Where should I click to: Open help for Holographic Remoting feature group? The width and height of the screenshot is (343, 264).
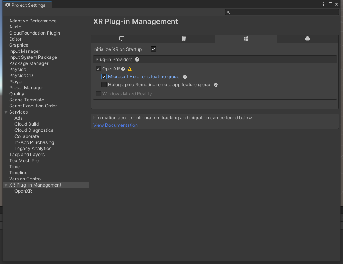point(216,85)
